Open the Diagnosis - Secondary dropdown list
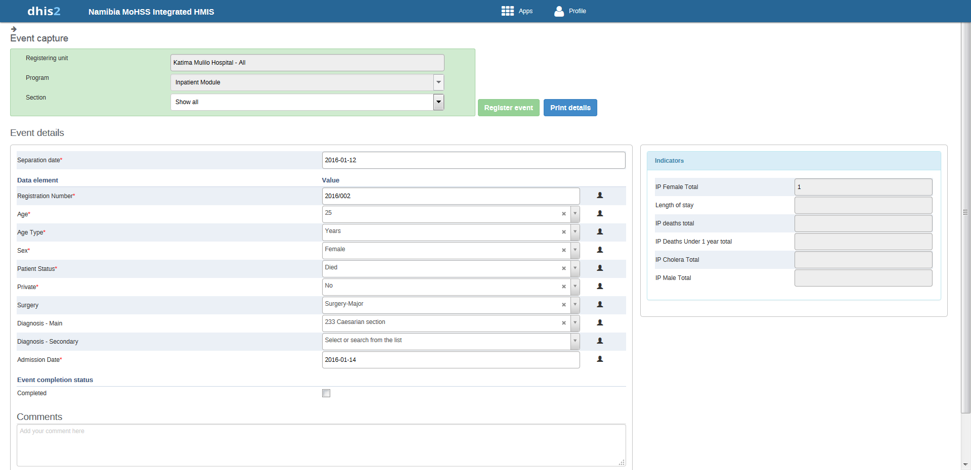The height and width of the screenshot is (470, 971). [575, 341]
